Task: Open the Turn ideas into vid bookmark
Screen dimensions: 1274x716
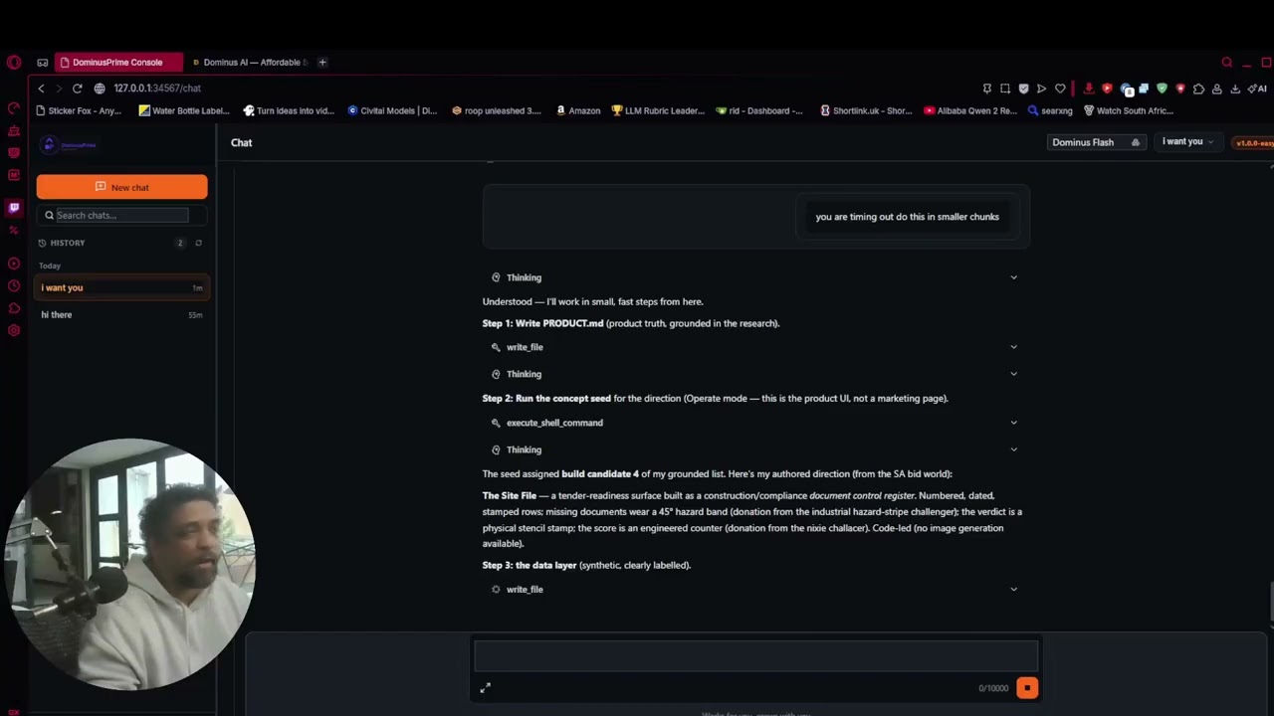Action: coord(289,111)
